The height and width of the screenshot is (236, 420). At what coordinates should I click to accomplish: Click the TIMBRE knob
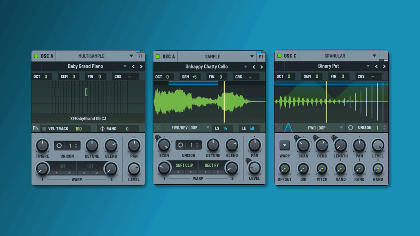pyautogui.click(x=42, y=145)
